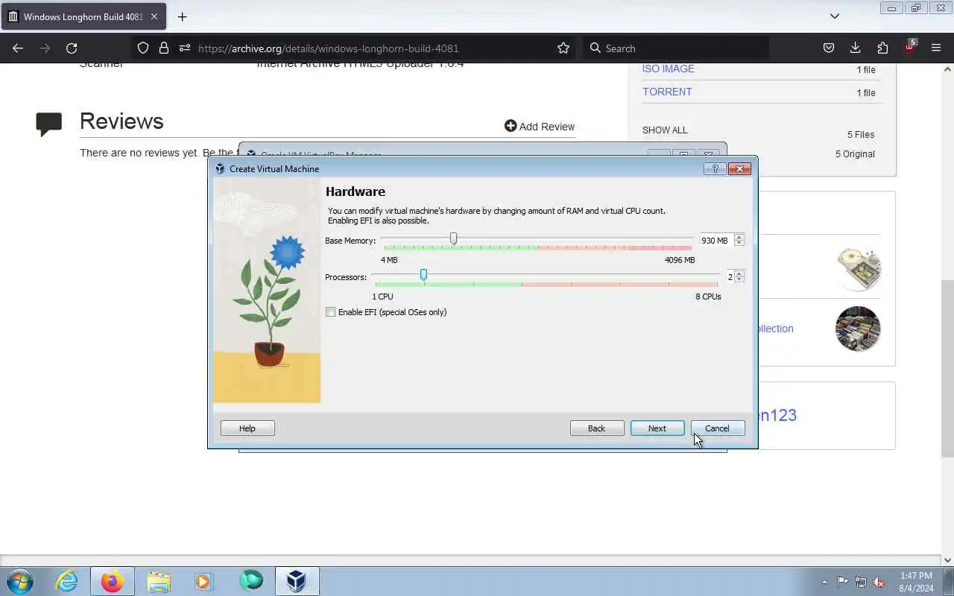Open a new browser tab
The image size is (954, 596).
[182, 16]
